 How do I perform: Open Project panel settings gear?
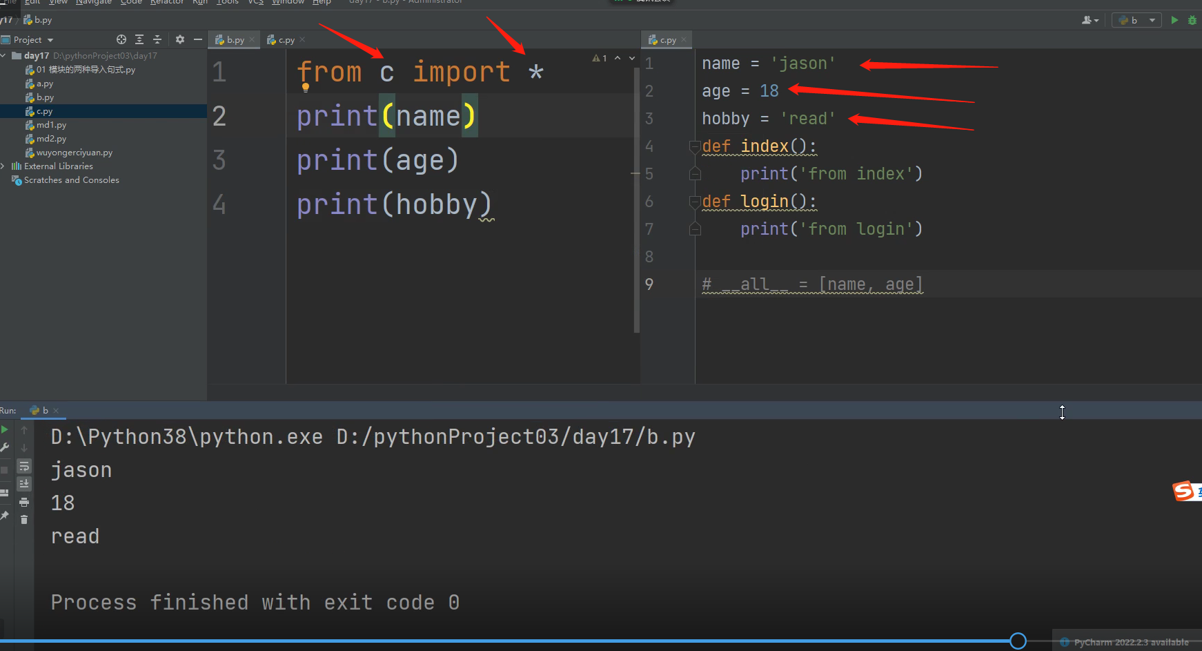[x=180, y=39]
